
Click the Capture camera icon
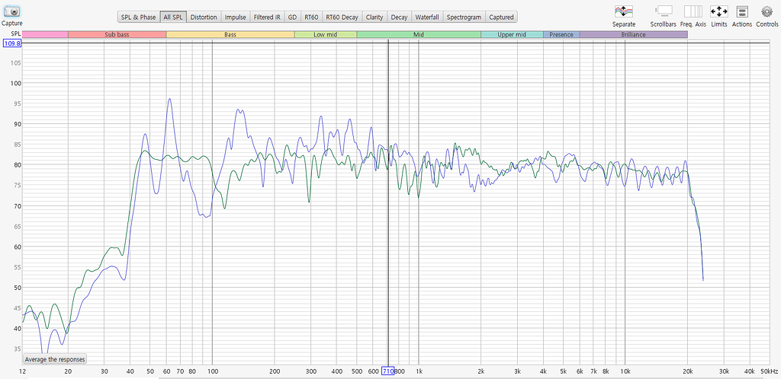[11, 11]
